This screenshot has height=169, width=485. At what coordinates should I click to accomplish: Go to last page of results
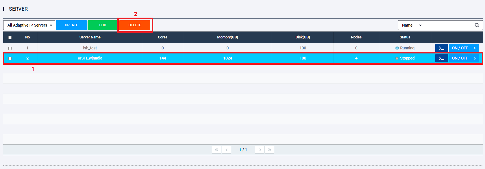click(269, 150)
